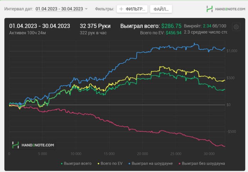Click the Активен 100ч 24м text
This screenshot has height=172, width=248.
(x=28, y=33)
